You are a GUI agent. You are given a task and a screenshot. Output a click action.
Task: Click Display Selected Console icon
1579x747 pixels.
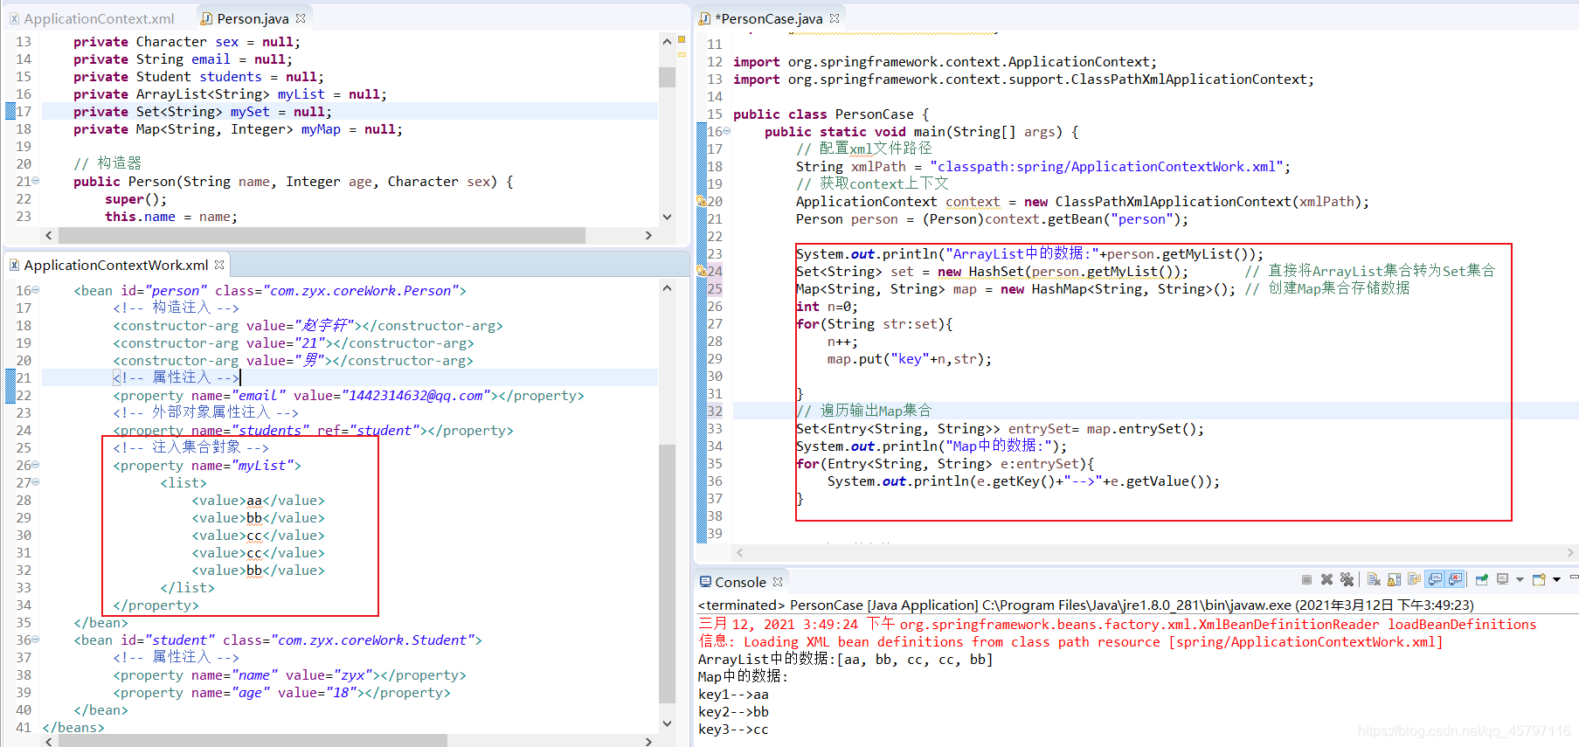pos(1503,579)
